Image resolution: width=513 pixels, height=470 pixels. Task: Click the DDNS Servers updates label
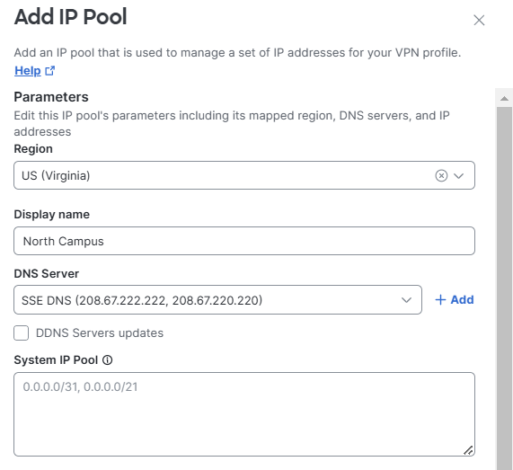tap(100, 333)
